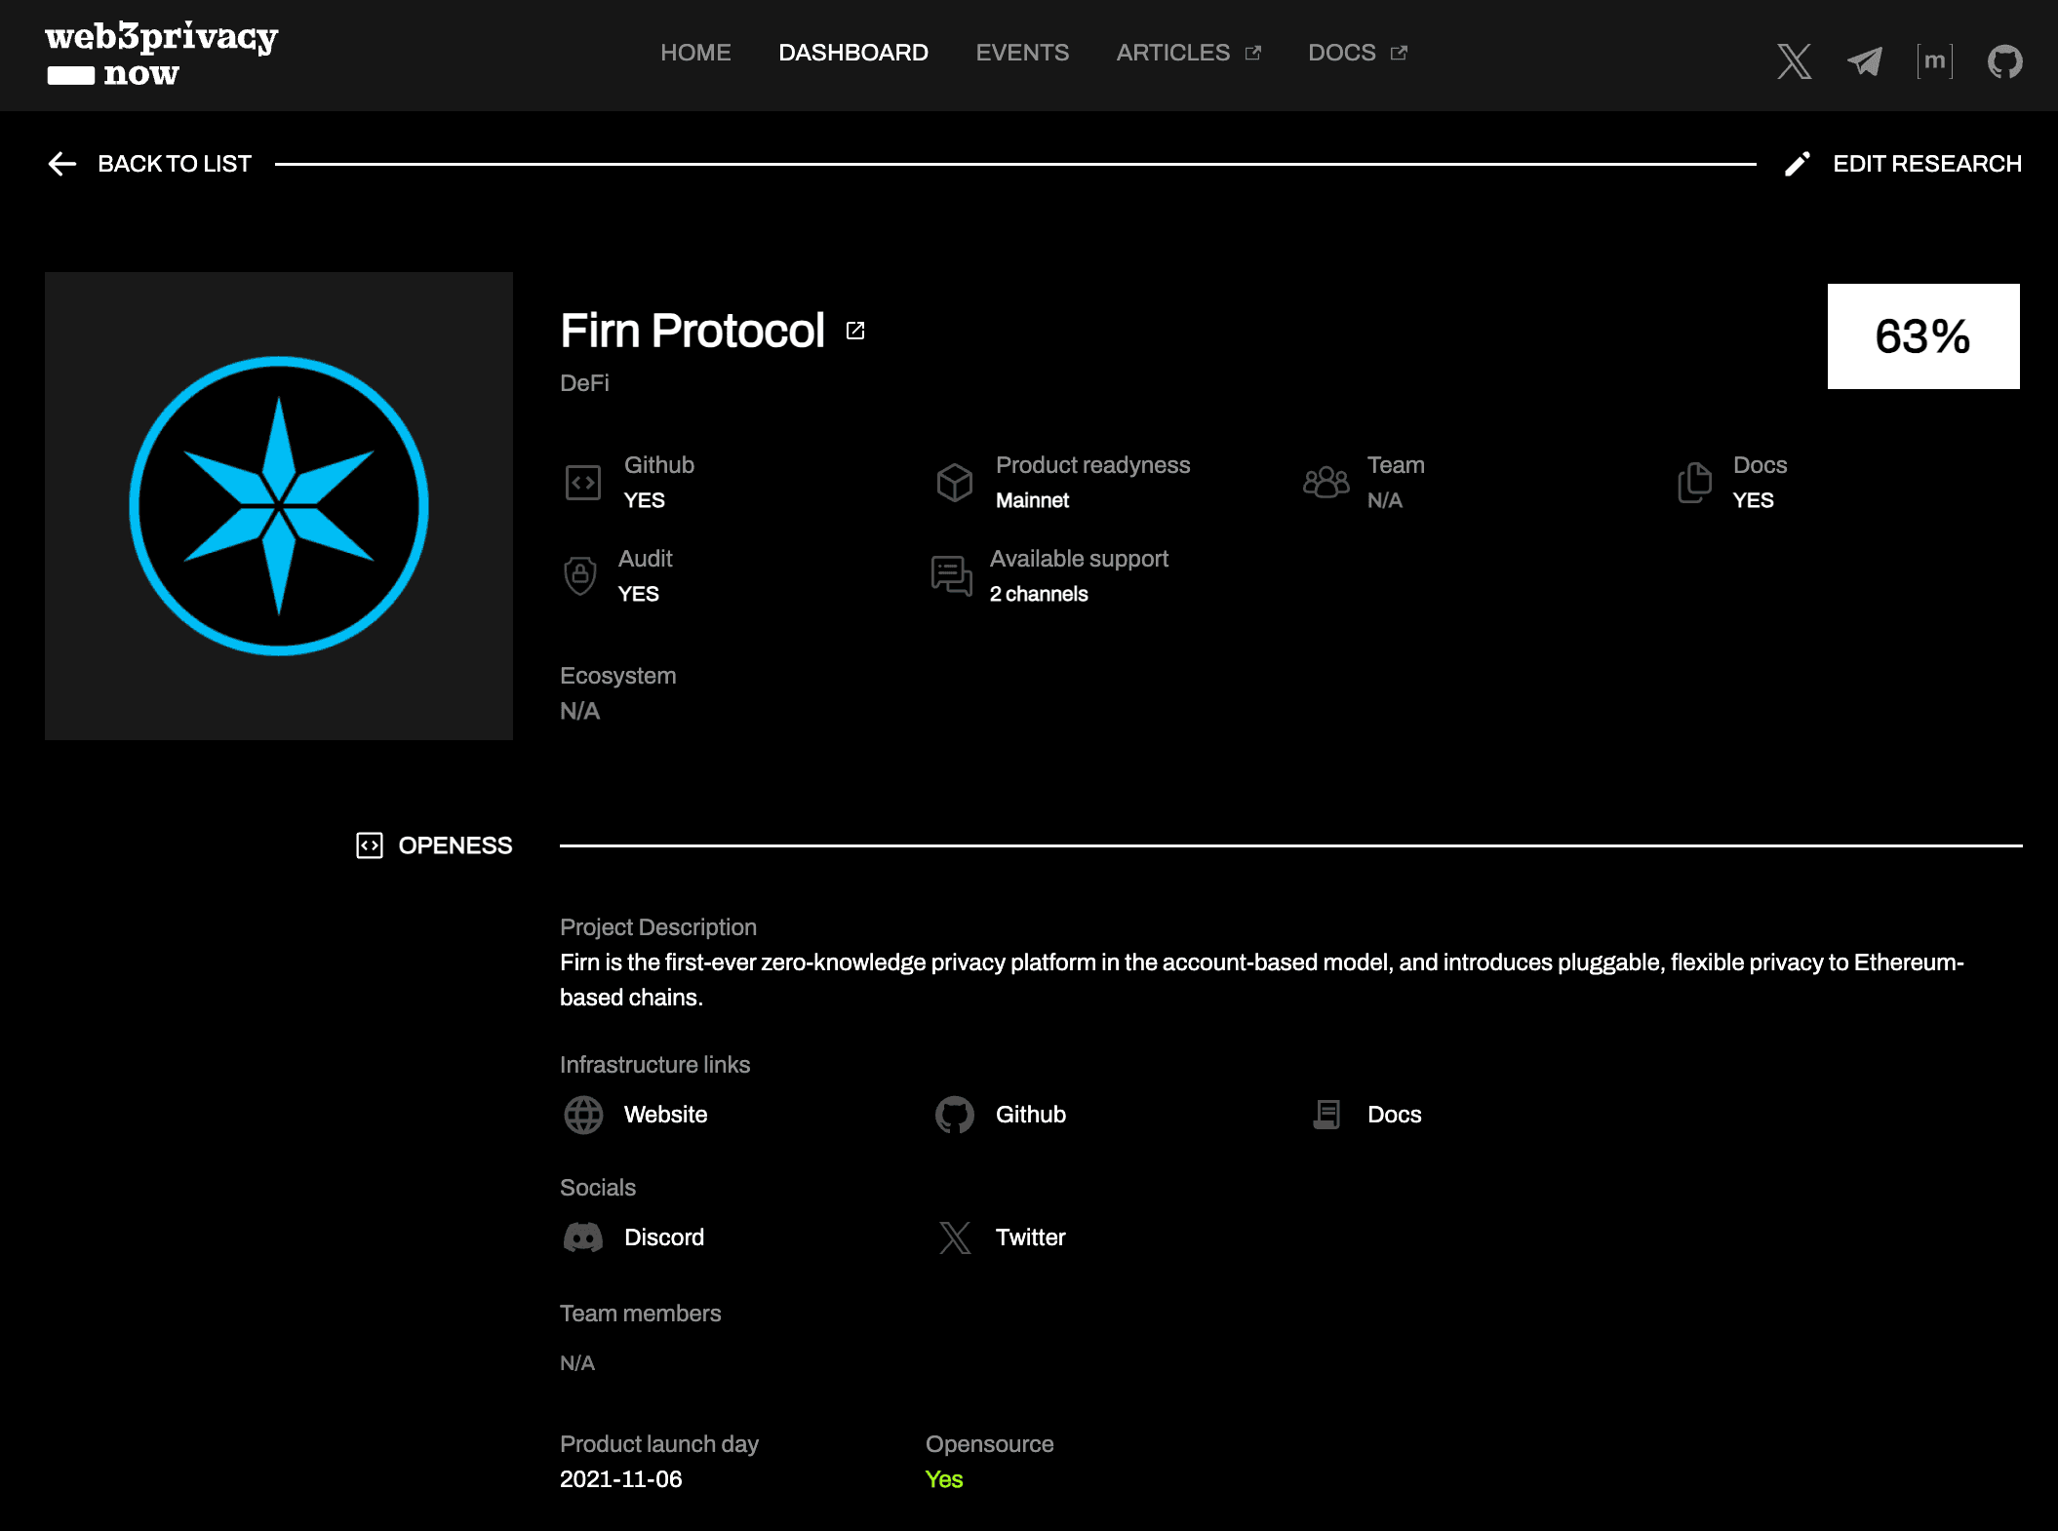The image size is (2058, 1531).
Task: Open the ARTICLES external link
Action: tap(1188, 53)
